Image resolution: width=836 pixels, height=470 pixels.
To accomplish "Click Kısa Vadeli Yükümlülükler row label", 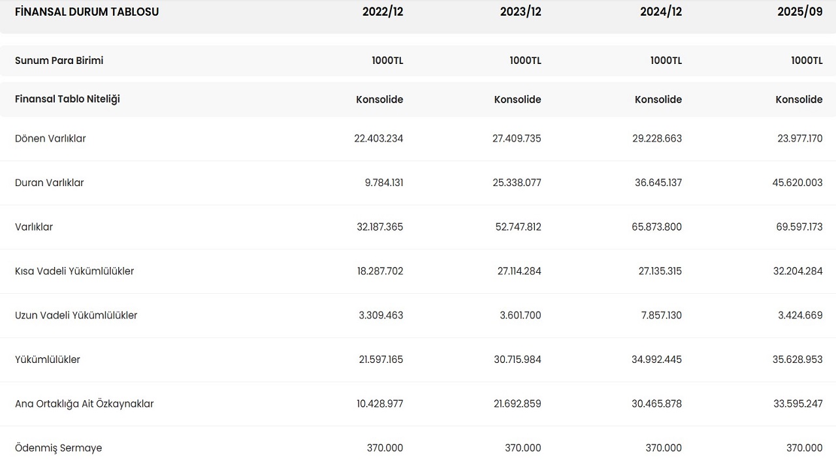I will point(74,271).
